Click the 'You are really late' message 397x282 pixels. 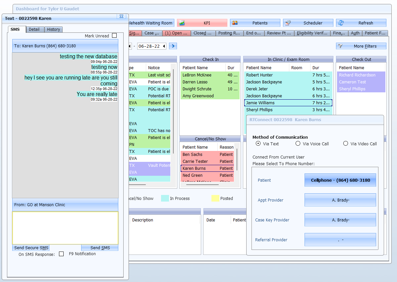pyautogui.click(x=97, y=94)
